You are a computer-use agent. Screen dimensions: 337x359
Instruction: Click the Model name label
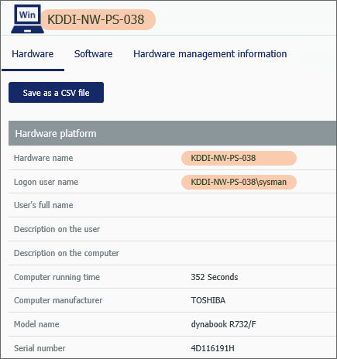click(x=36, y=324)
